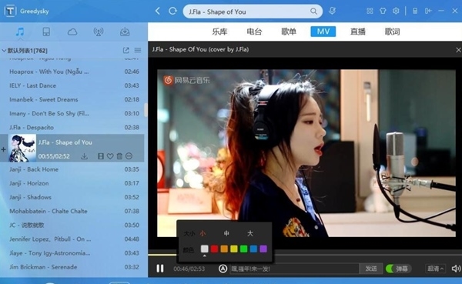Open the settings gear icon
This screenshot has width=462, height=284.
(x=396, y=12)
